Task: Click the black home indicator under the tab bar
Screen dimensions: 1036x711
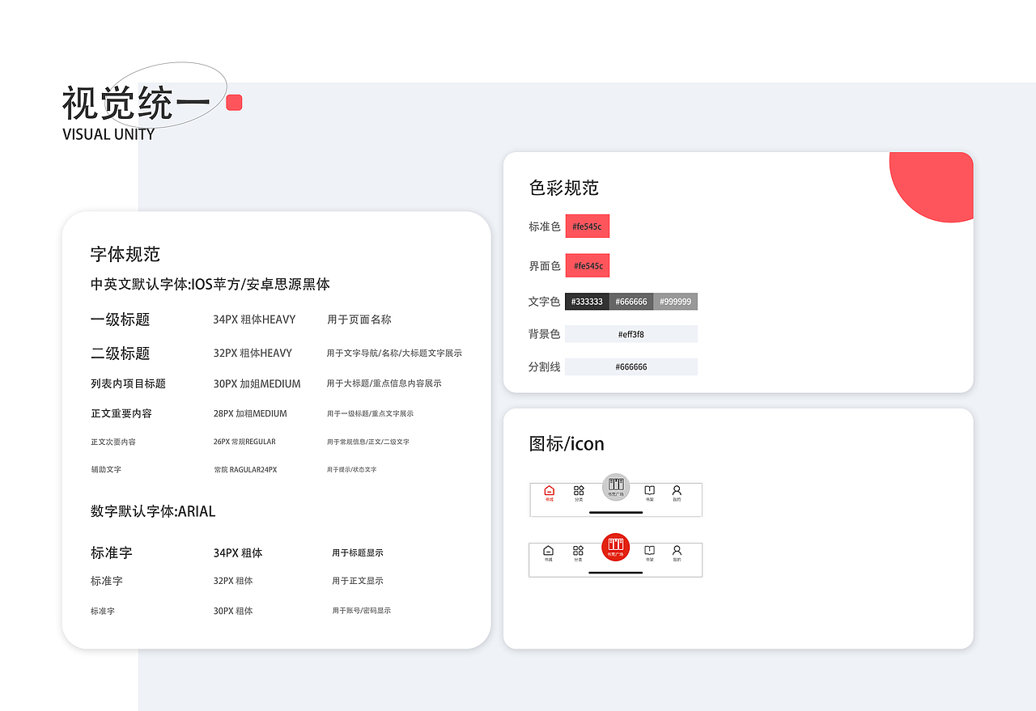Action: [615, 513]
